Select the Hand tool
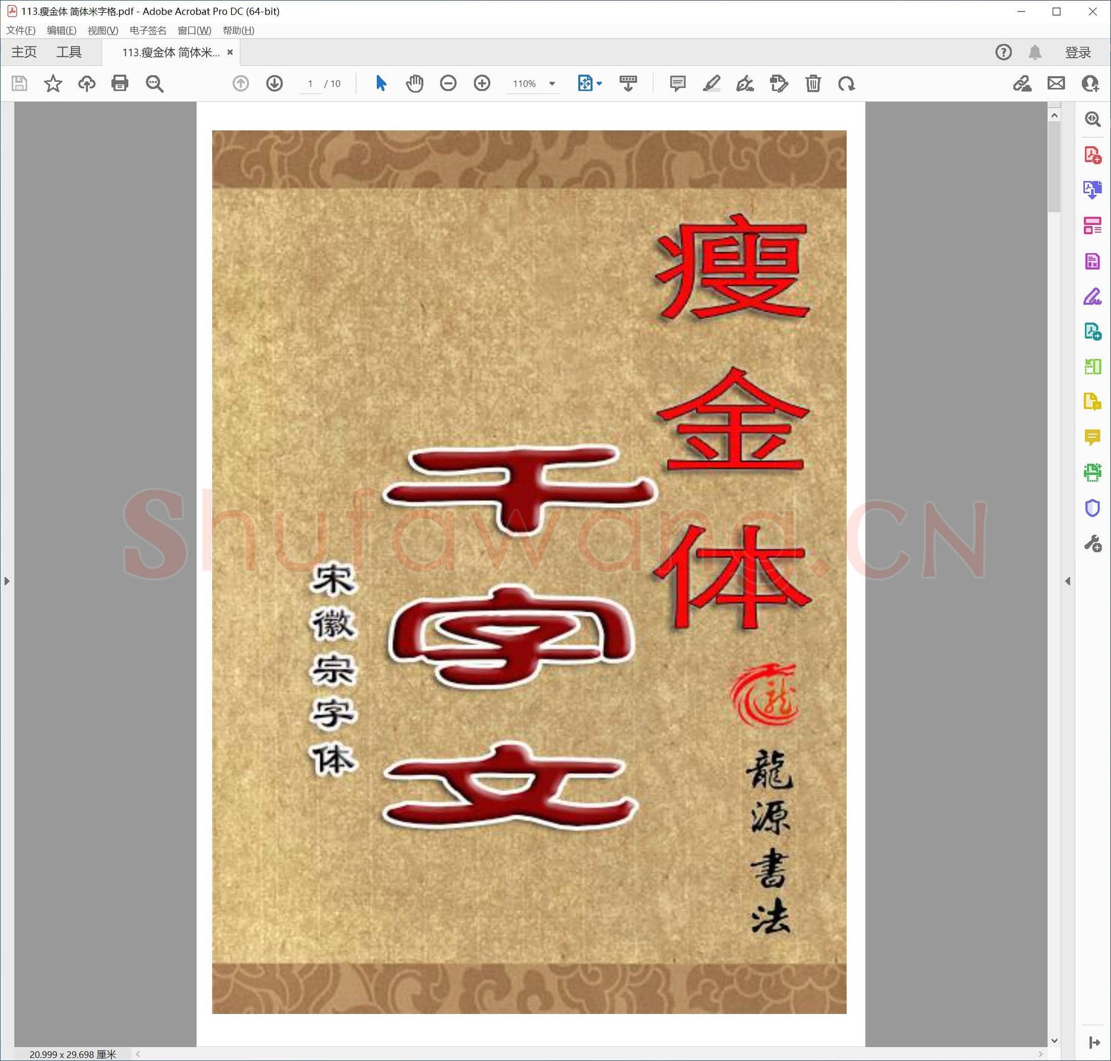 tap(414, 83)
